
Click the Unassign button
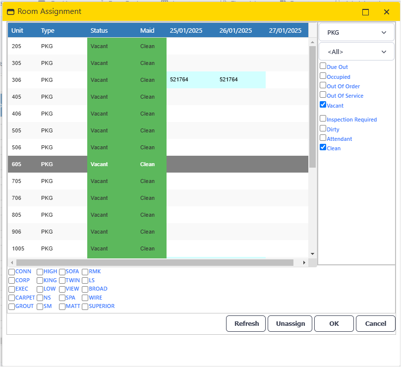[290, 324]
